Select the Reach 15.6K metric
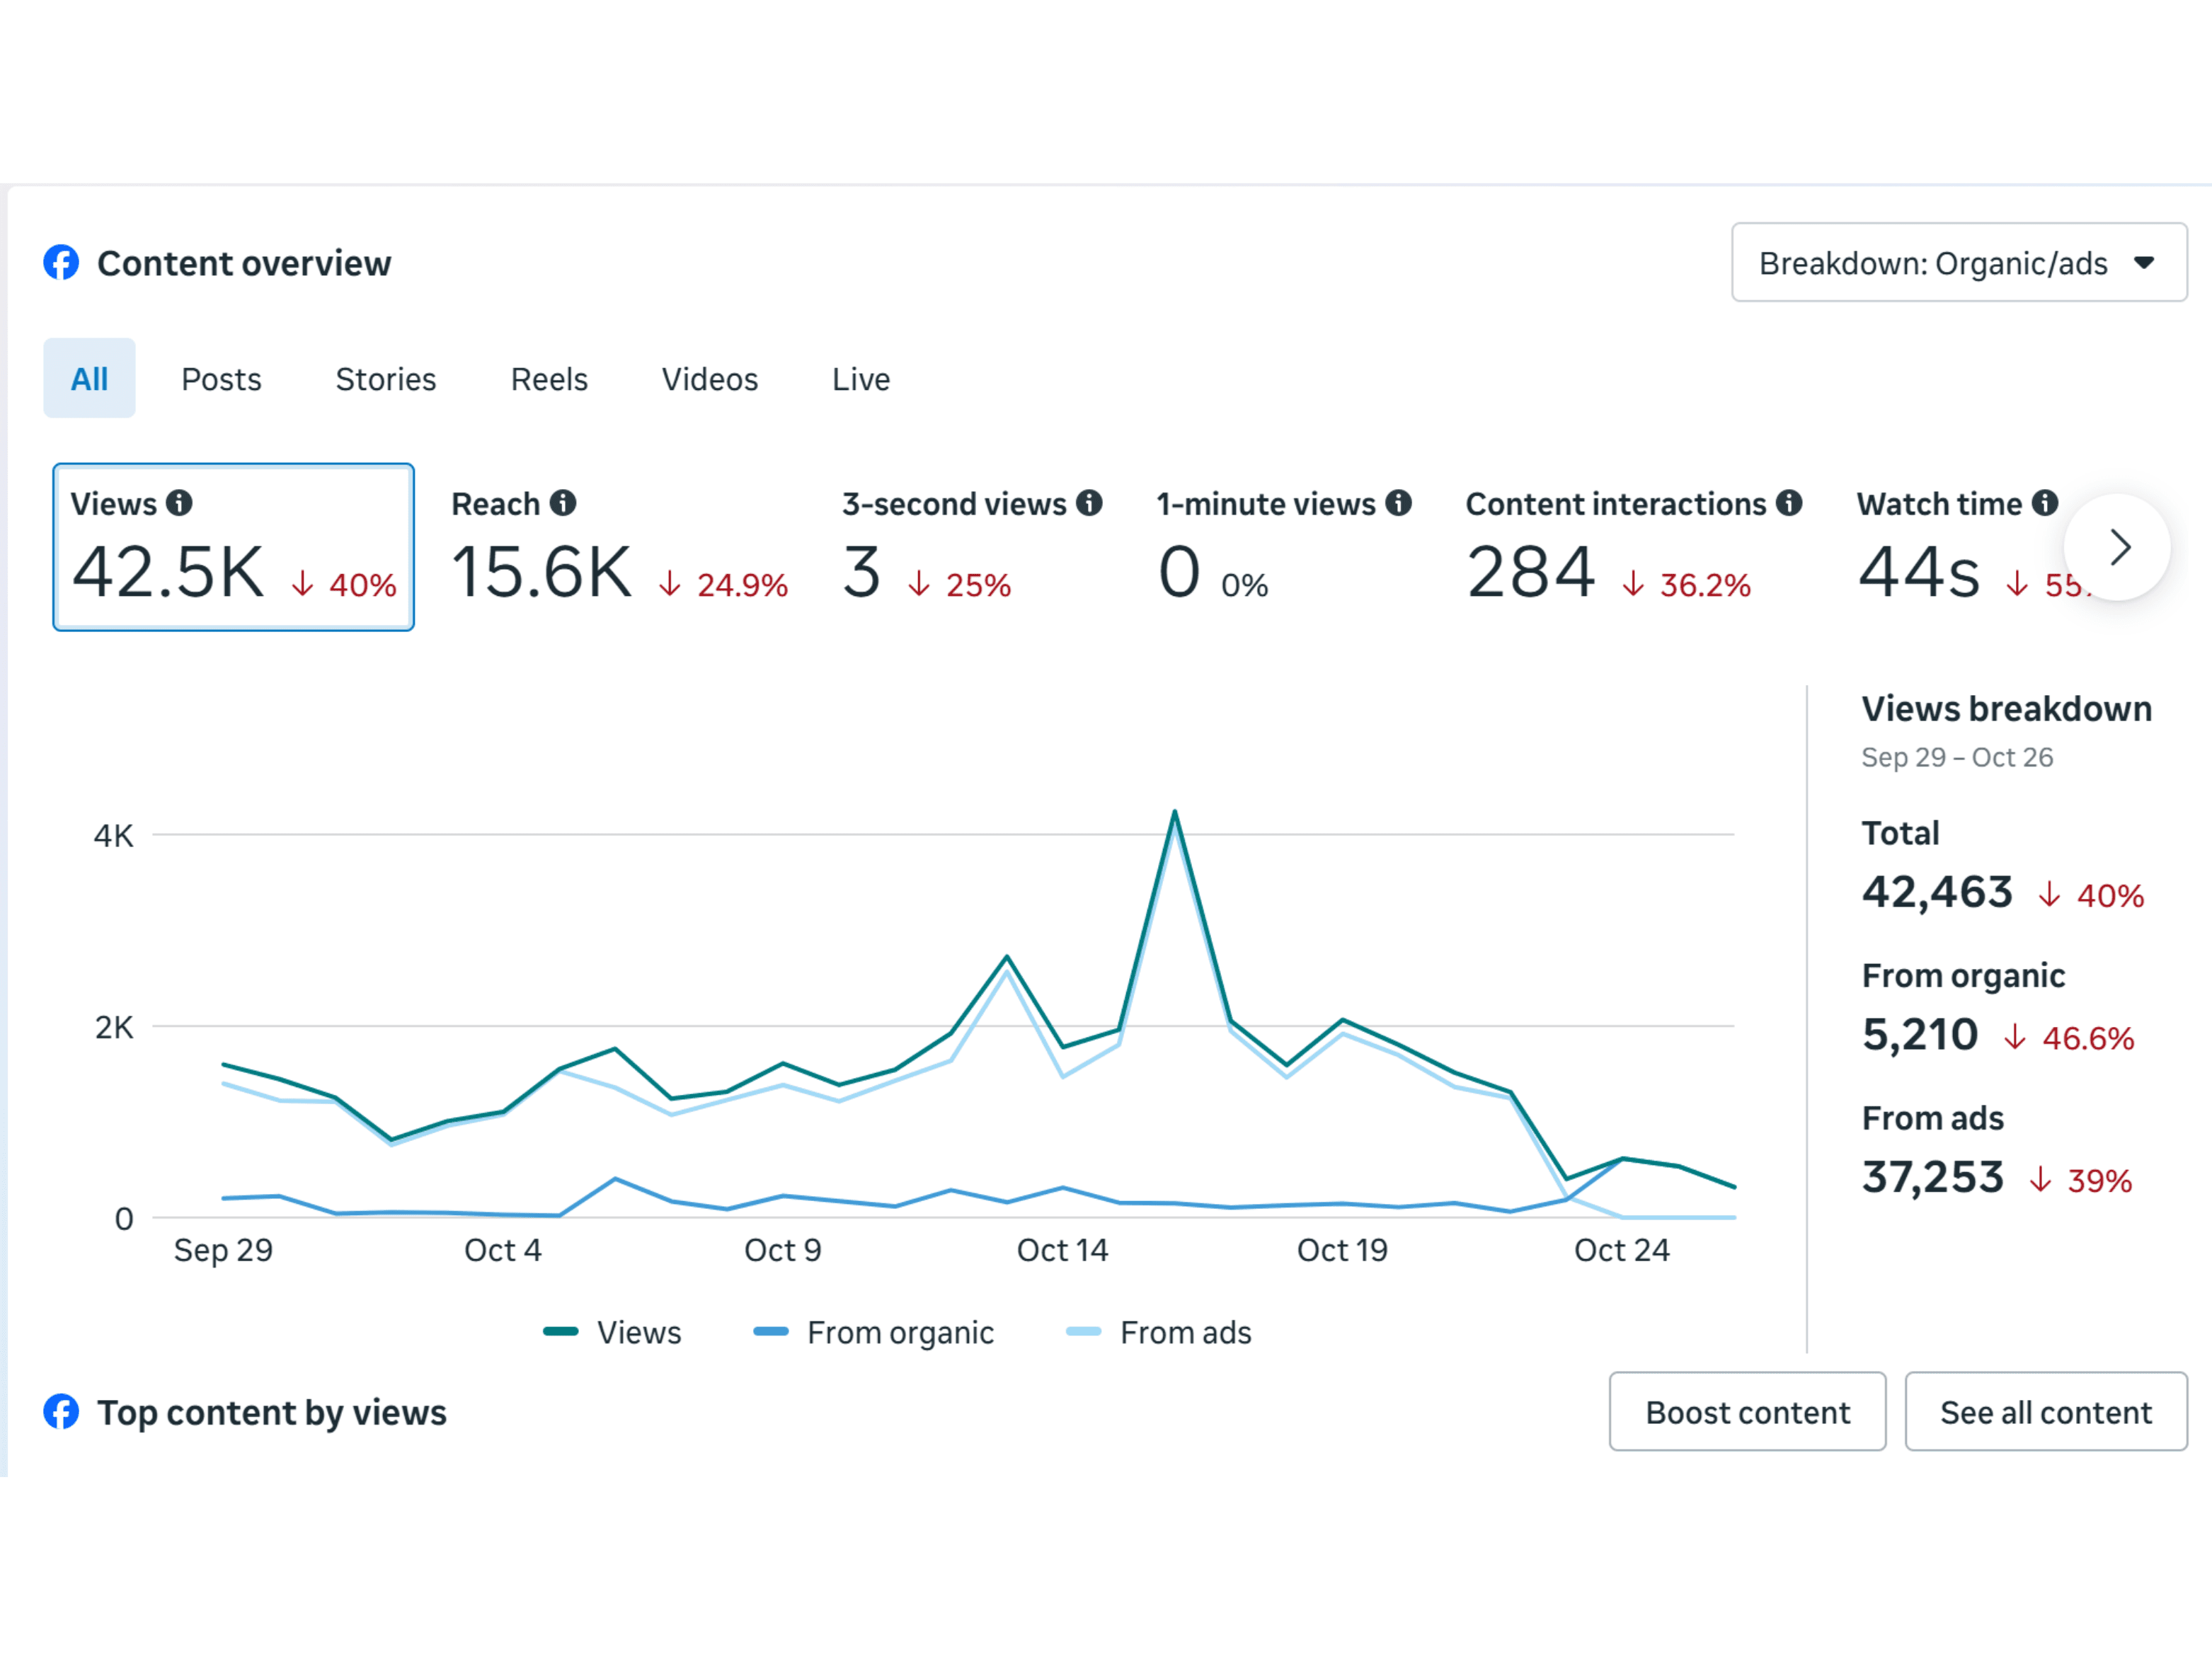The height and width of the screenshot is (1659, 2212). point(619,548)
